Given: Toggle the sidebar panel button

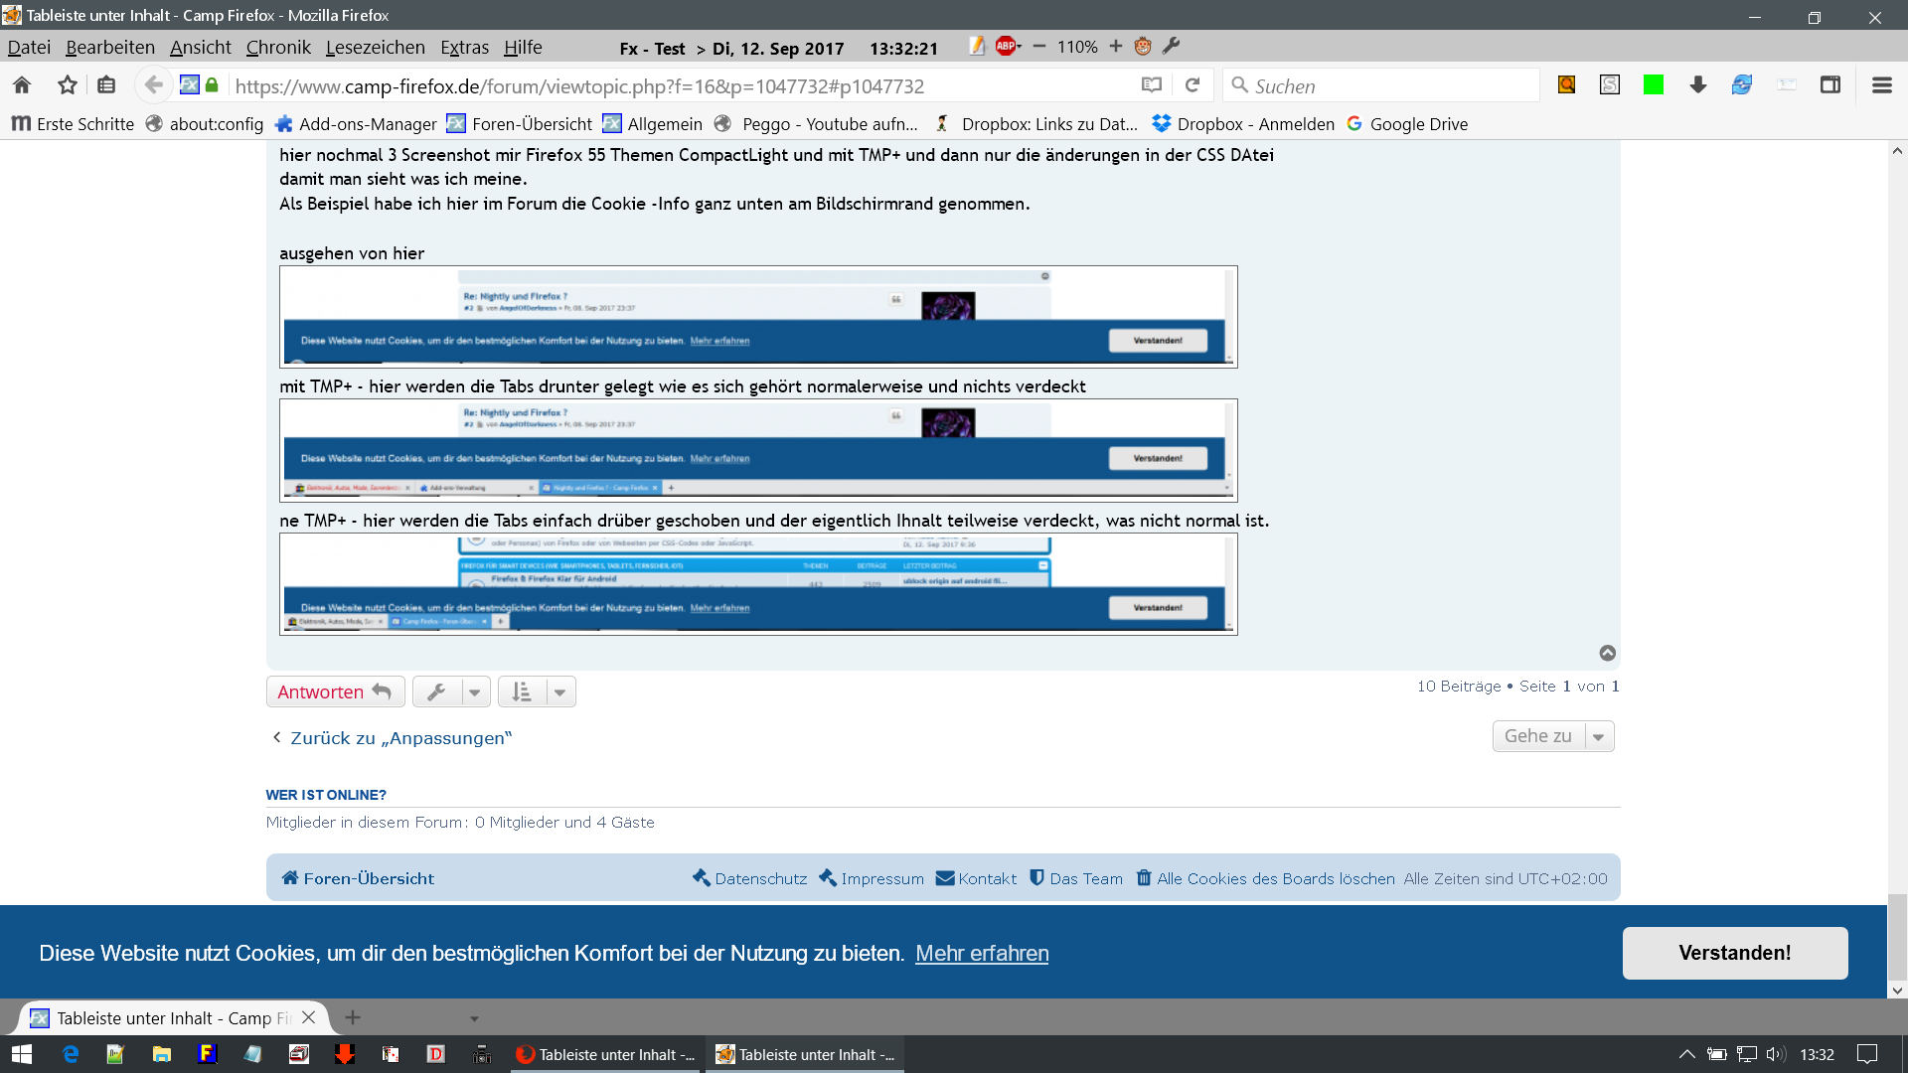Looking at the screenshot, I should click(x=1829, y=85).
